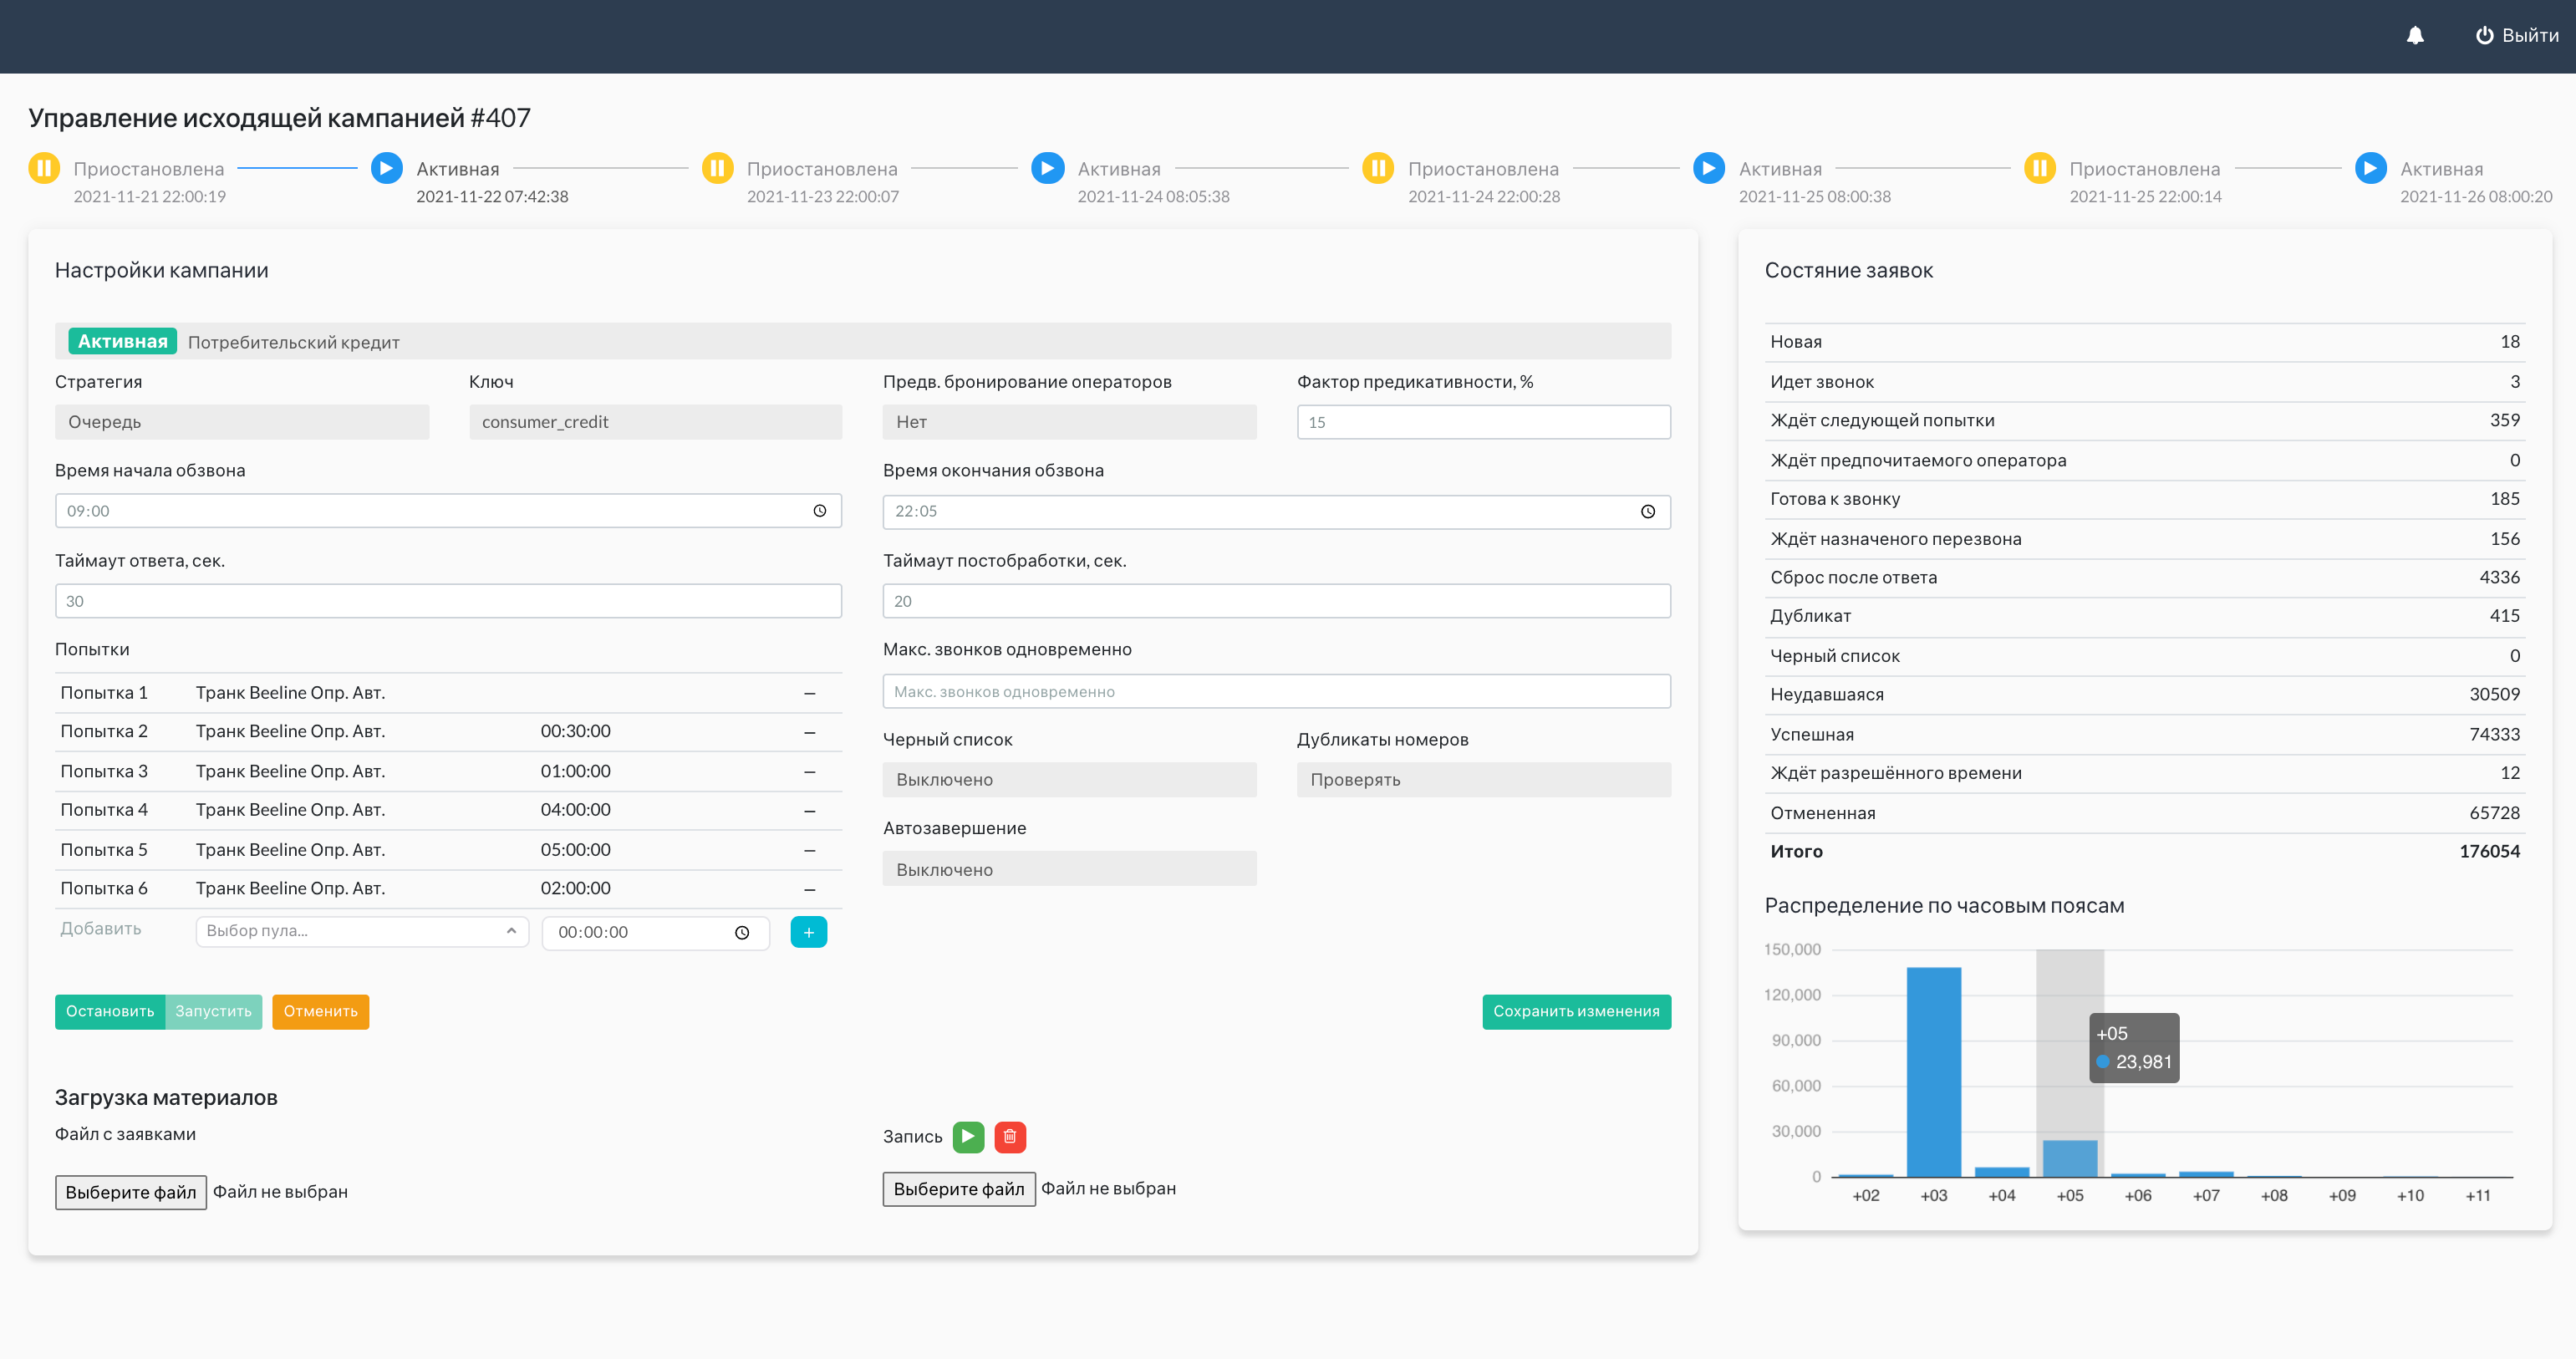
Task: Open the notifications bell icon
Action: [2415, 35]
